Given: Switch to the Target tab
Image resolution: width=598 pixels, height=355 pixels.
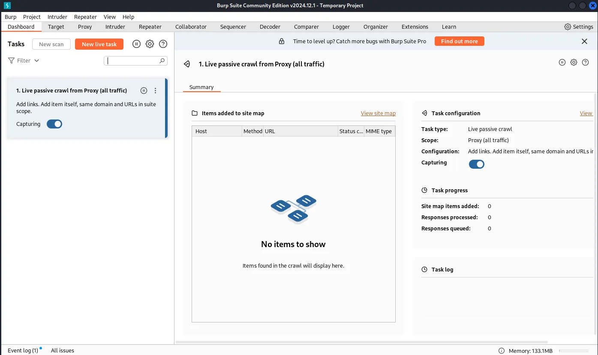Looking at the screenshot, I should [x=56, y=27].
